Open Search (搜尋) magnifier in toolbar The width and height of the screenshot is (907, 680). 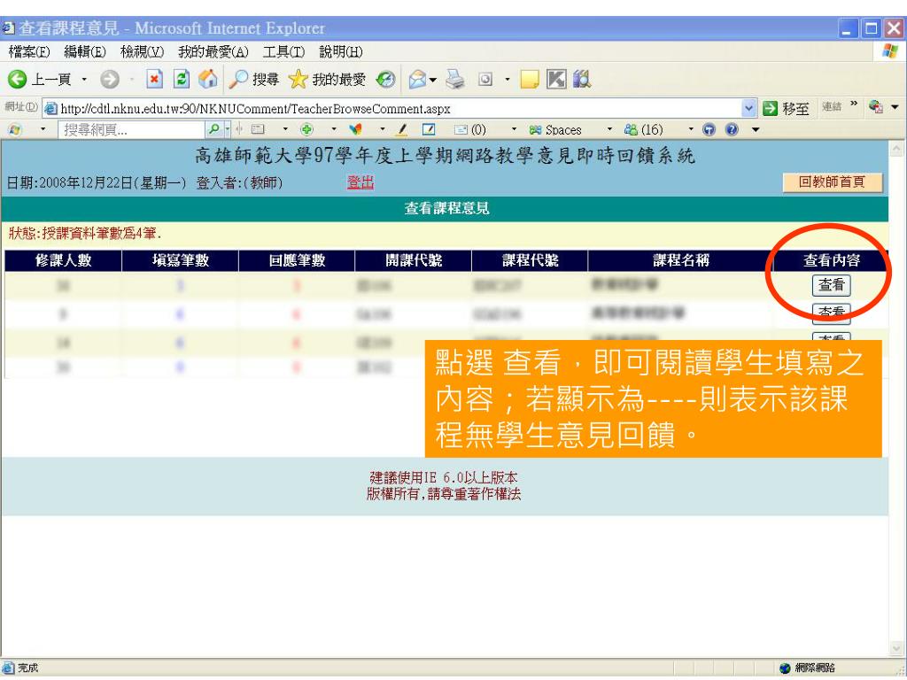pyautogui.click(x=253, y=79)
